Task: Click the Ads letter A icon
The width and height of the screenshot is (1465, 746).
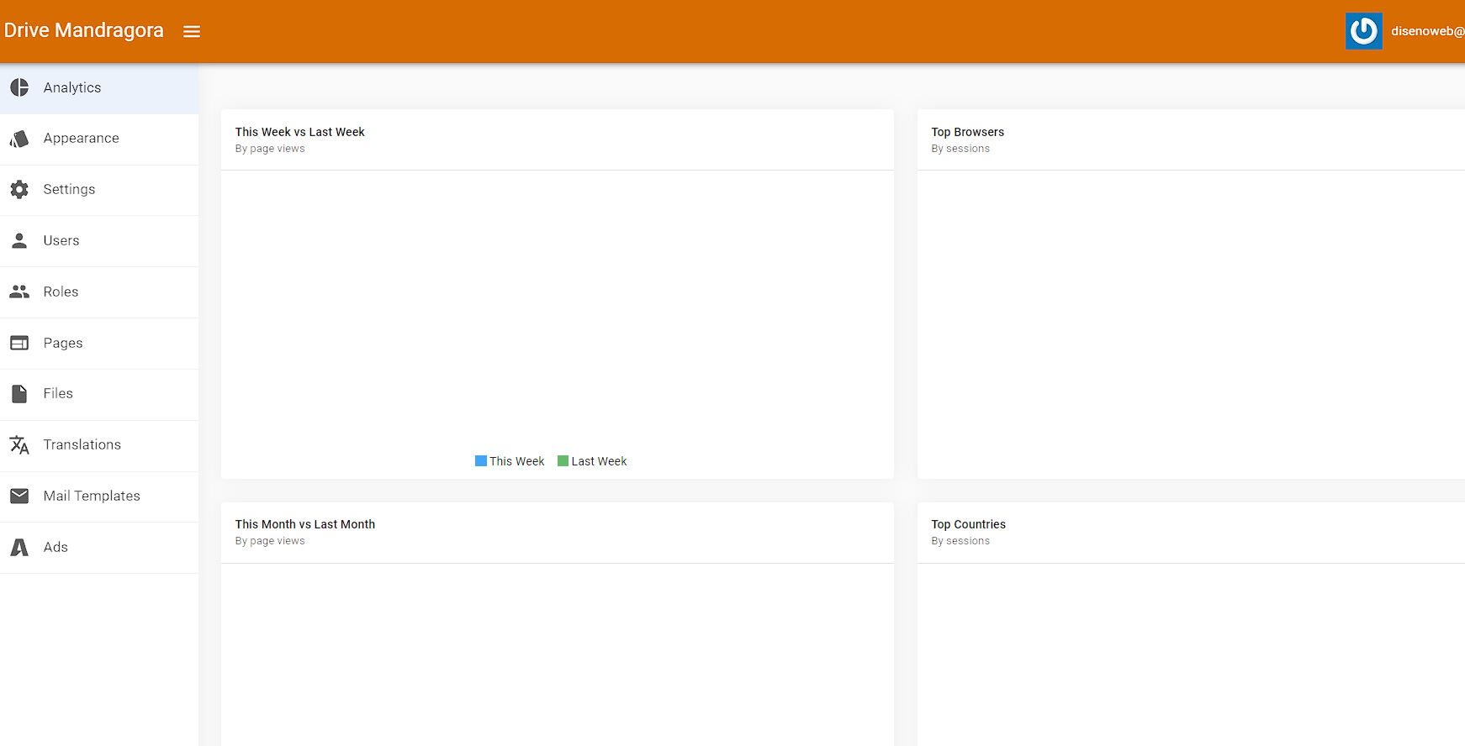Action: pyautogui.click(x=19, y=548)
